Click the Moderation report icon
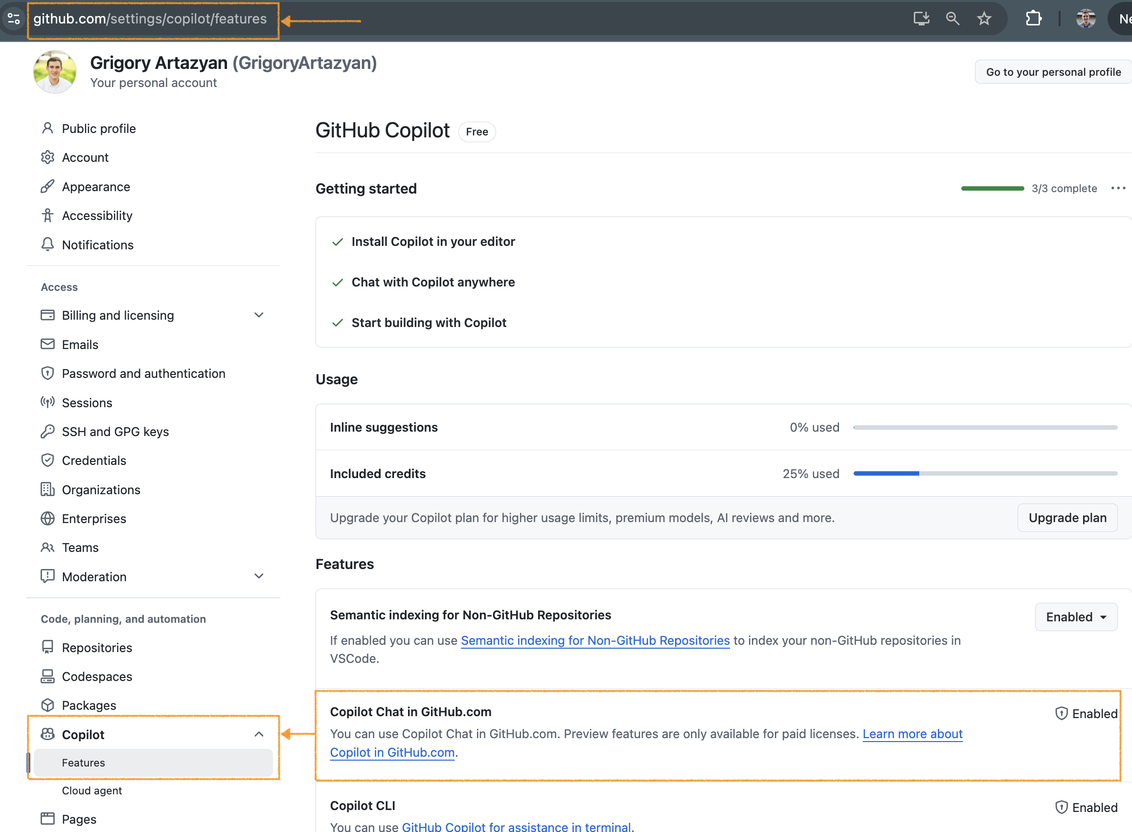 pyautogui.click(x=47, y=576)
